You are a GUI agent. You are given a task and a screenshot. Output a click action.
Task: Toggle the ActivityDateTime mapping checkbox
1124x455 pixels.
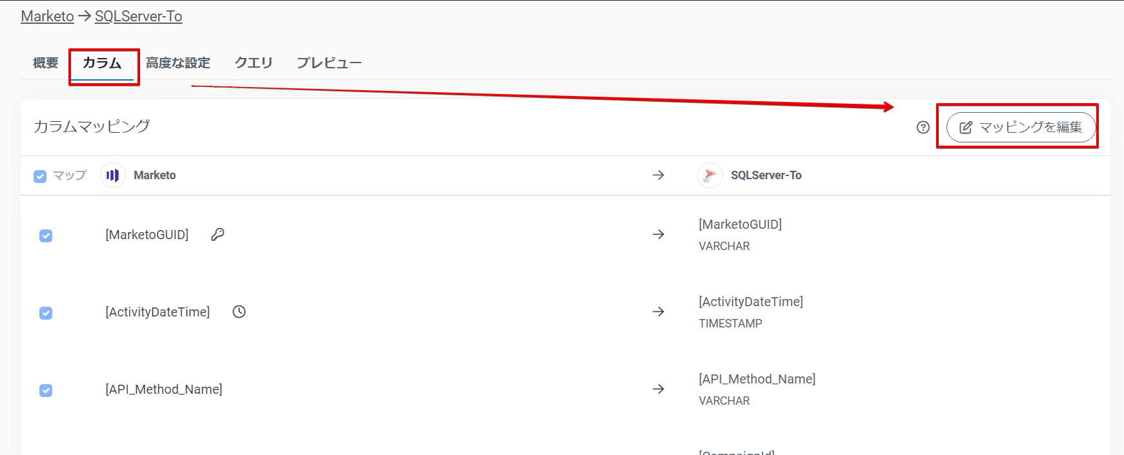coord(46,313)
